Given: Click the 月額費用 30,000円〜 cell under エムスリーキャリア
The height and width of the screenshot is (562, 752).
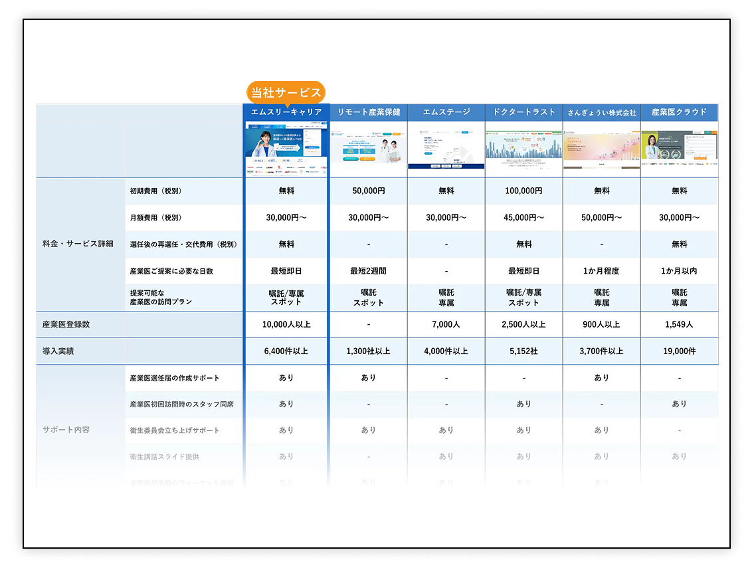Looking at the screenshot, I should click(x=286, y=217).
